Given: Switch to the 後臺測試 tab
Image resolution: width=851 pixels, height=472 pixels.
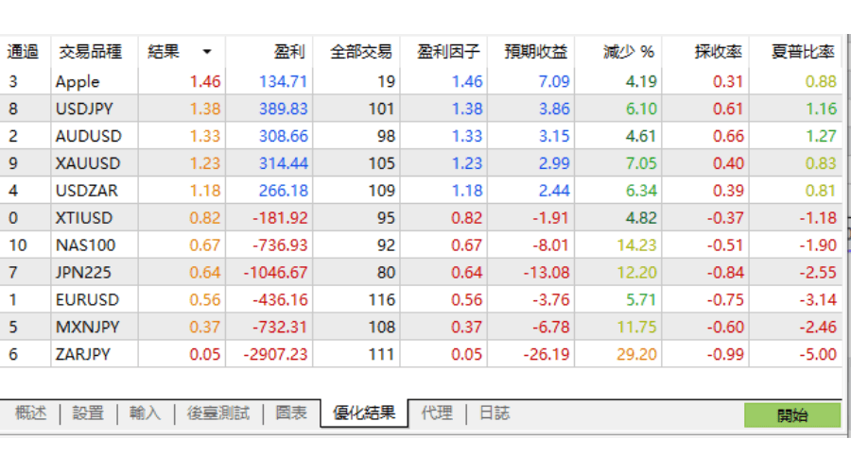Looking at the screenshot, I should point(218,413).
